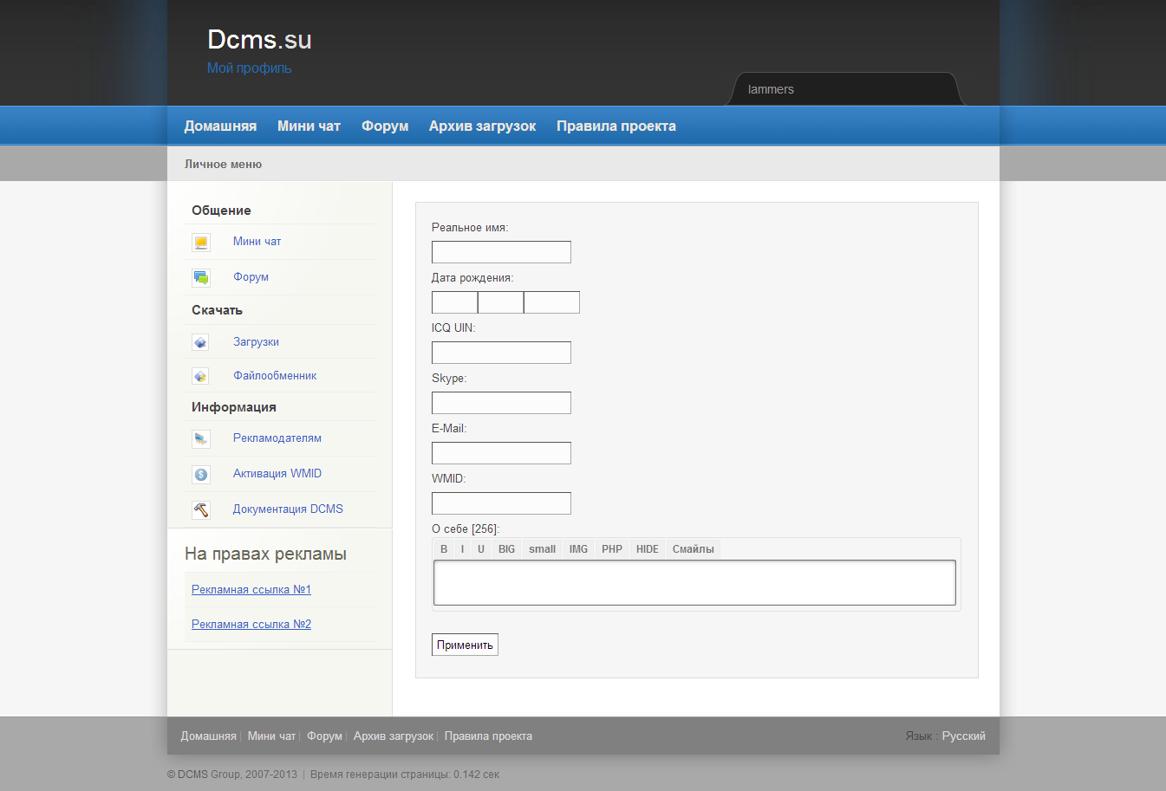Focus the middle Дата рождения box
The width and height of the screenshot is (1166, 791).
(500, 302)
